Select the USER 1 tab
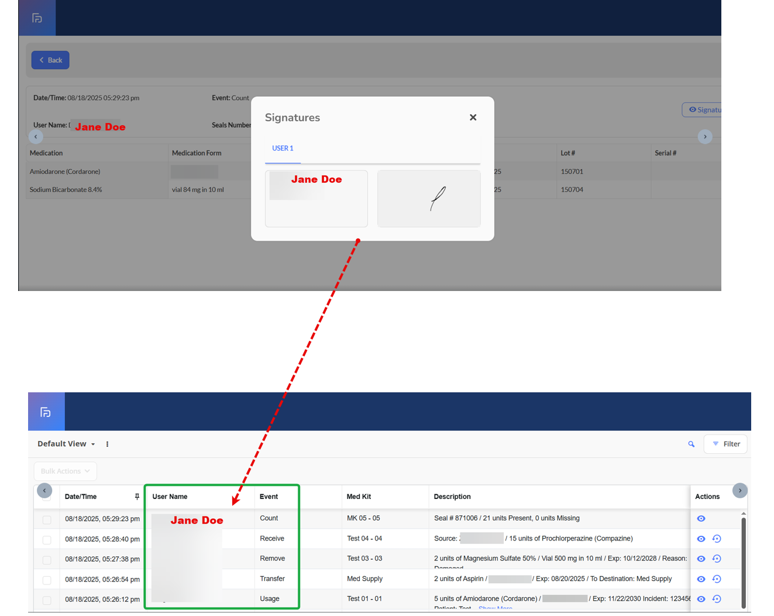Screen dimensions: 774x616 [283, 149]
